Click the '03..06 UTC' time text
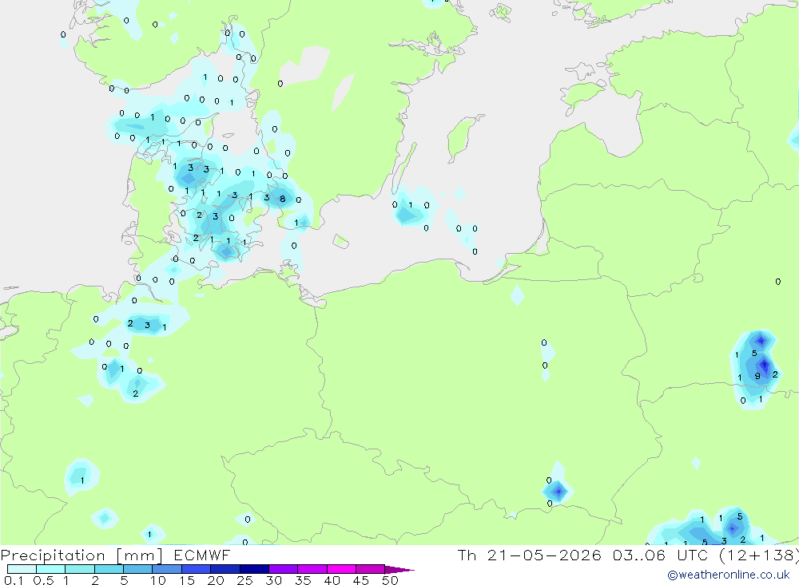The image size is (799, 585). pyautogui.click(x=659, y=555)
